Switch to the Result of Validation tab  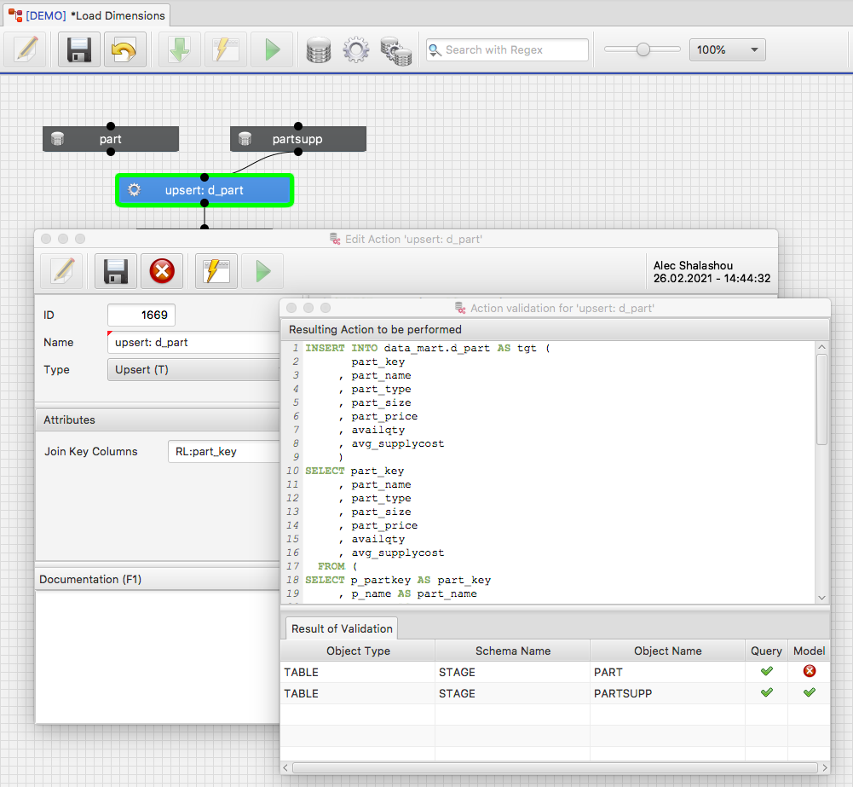tap(342, 628)
